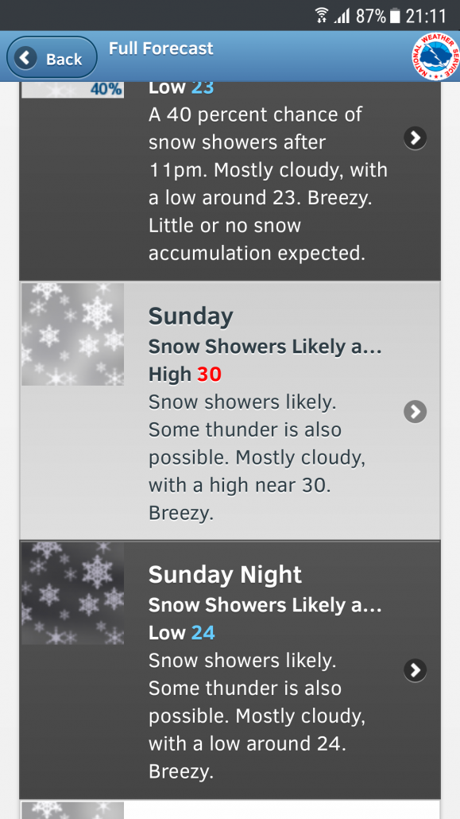Open Sunday Night's 'Snow Showers Likely a...' summary
The height and width of the screenshot is (819, 460).
(x=265, y=605)
